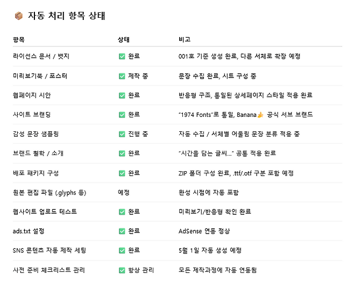
Task: Click the thumbs-up emoji after Banana
Action: (260, 115)
